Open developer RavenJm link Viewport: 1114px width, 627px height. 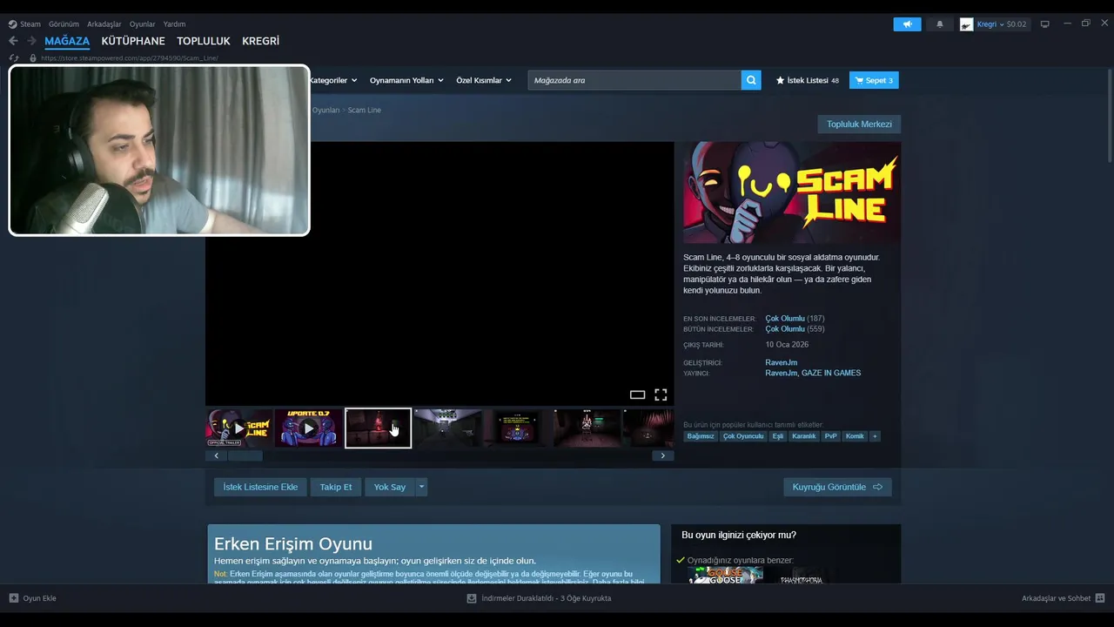[x=781, y=362]
